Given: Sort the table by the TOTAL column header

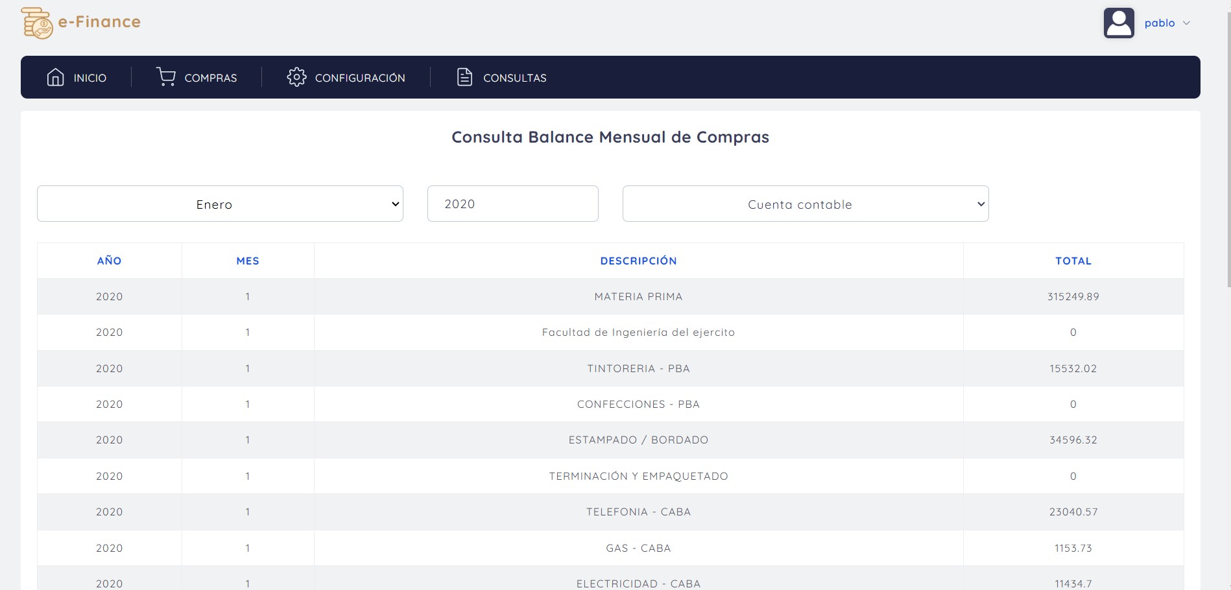Looking at the screenshot, I should pyautogui.click(x=1073, y=261).
